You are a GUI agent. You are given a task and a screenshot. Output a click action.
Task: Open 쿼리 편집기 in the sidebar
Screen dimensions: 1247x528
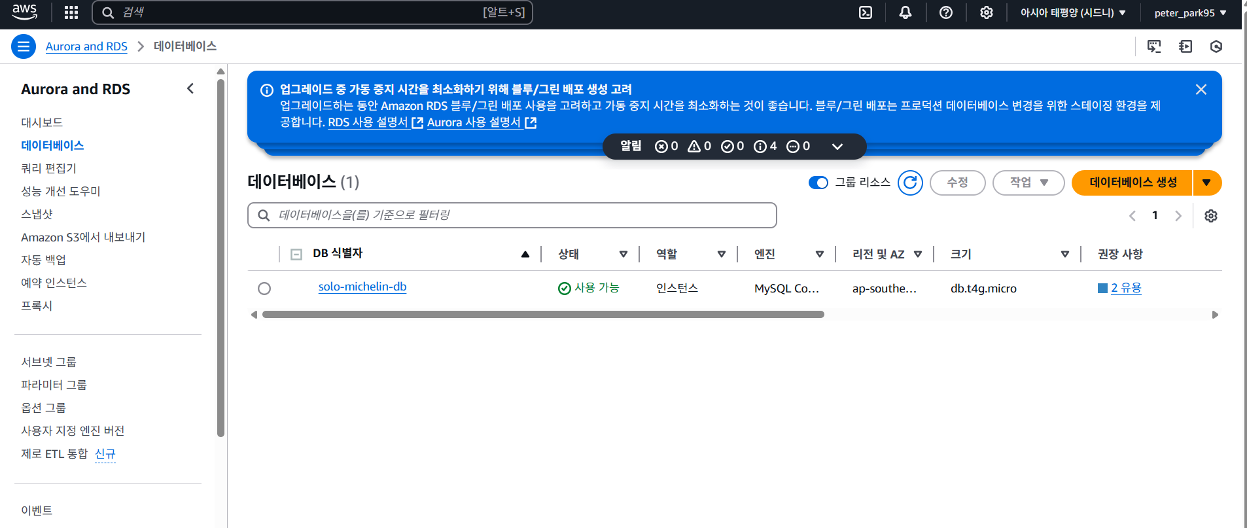(49, 168)
